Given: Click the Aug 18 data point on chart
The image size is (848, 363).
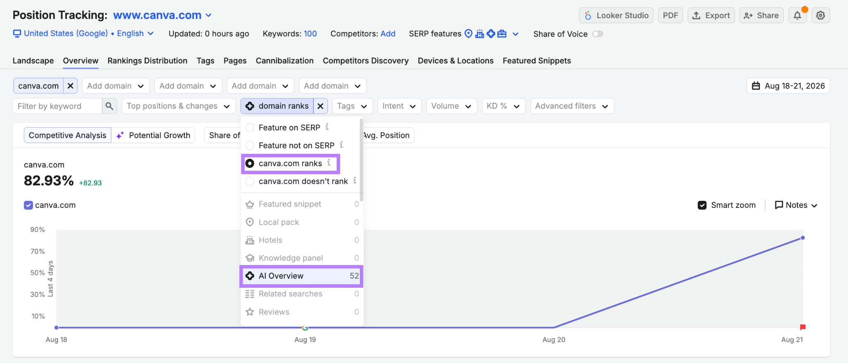Looking at the screenshot, I should tap(56, 328).
